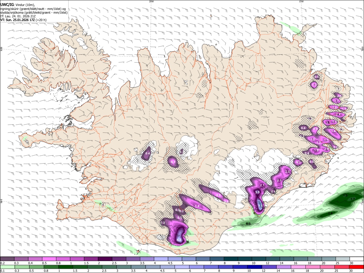This screenshot has width=364, height=273.
Task: Click the pure red 30 swatch in lower legend row
Action: coord(356,267)
